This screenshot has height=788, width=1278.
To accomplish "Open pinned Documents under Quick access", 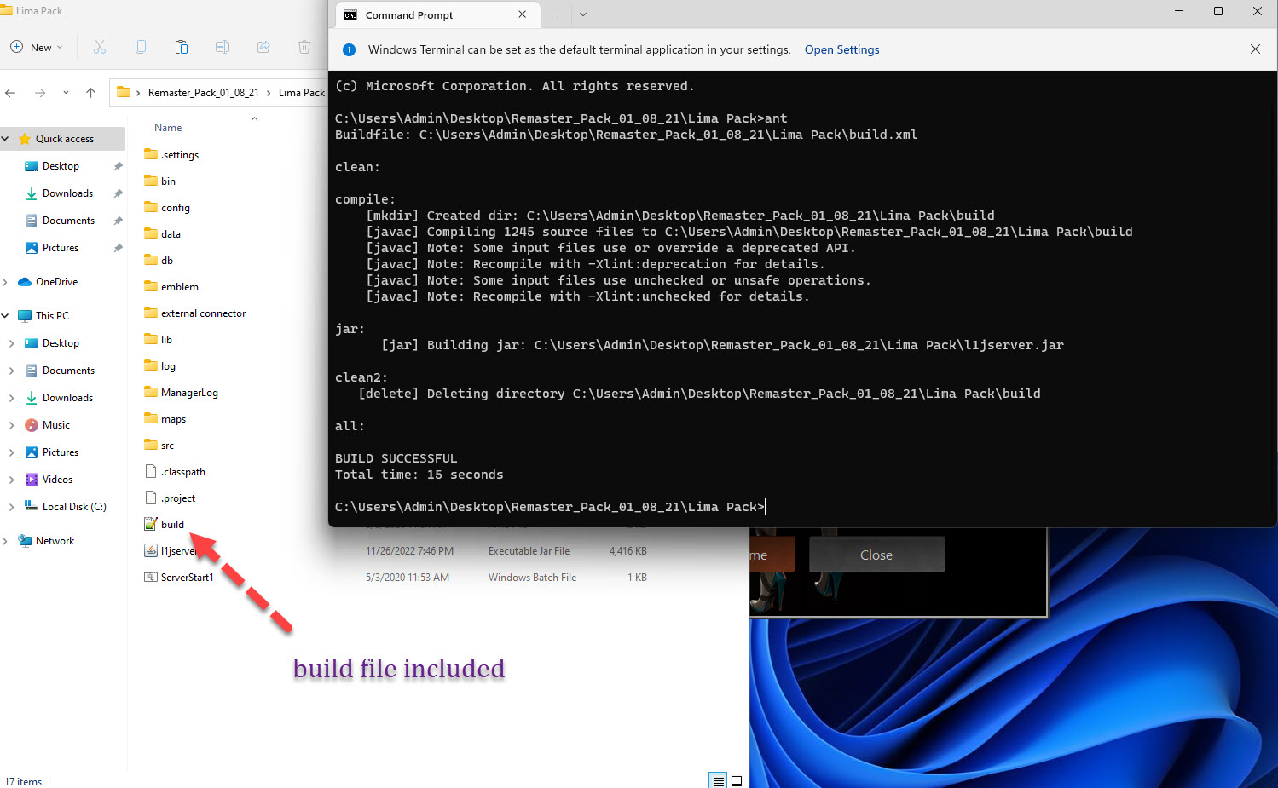I will tap(68, 221).
